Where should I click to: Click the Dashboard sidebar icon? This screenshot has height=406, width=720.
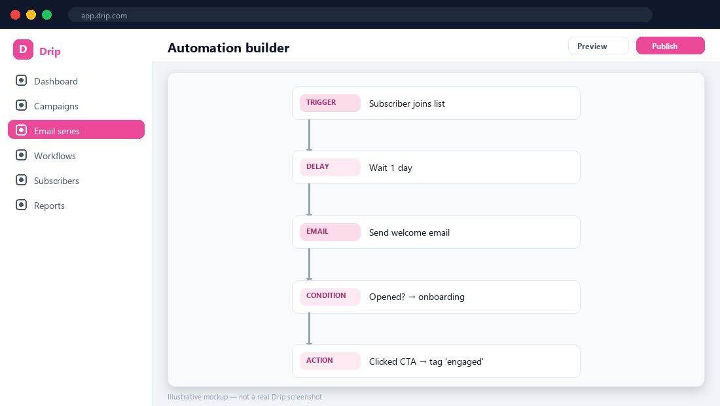pos(21,81)
